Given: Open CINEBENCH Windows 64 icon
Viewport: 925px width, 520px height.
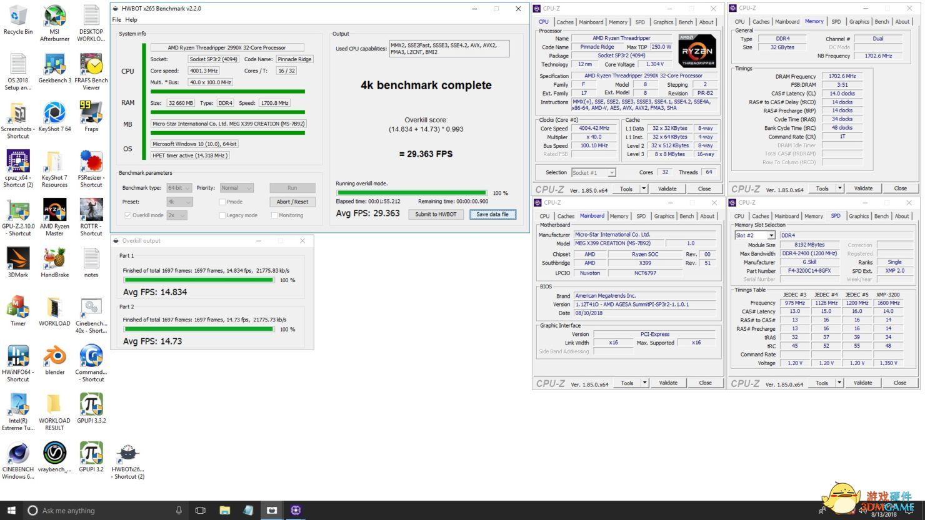Looking at the screenshot, I should [x=18, y=461].
